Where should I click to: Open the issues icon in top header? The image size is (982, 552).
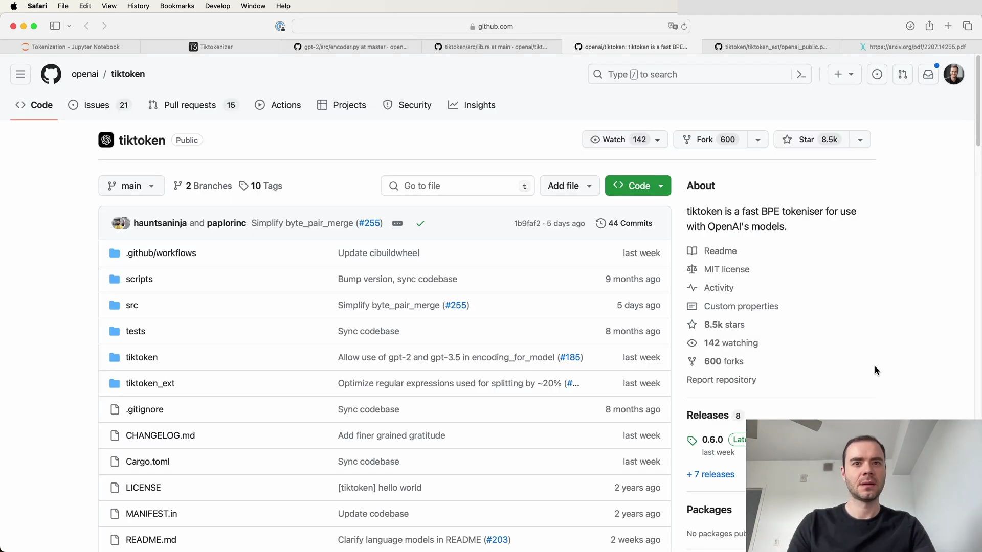(877, 74)
